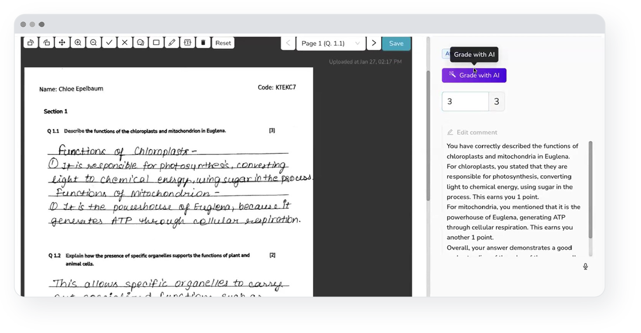Click the trash delete icon
The image size is (641, 333).
[x=203, y=43]
